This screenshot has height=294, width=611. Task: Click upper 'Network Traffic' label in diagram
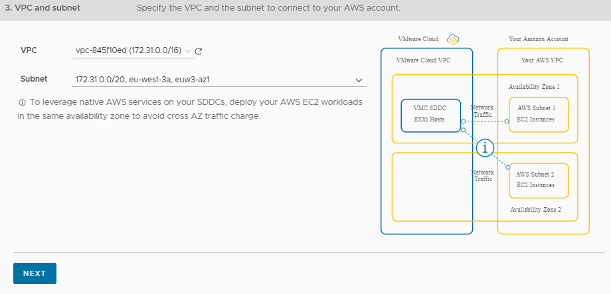[x=482, y=111]
